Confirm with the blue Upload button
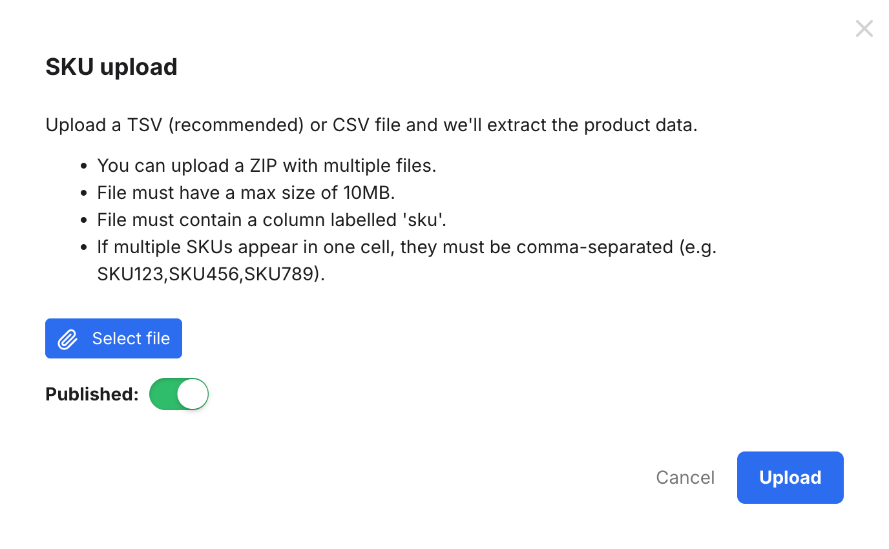This screenshot has width=889, height=549. click(790, 477)
